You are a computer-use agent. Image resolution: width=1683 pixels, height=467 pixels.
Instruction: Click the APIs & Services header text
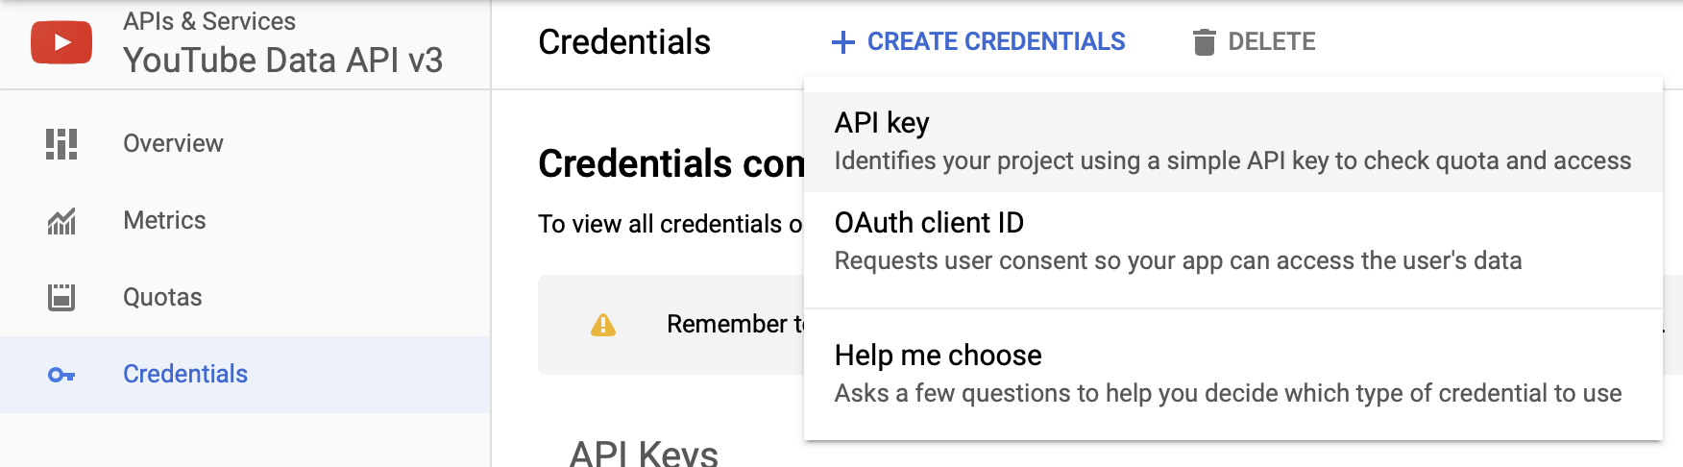[209, 21]
